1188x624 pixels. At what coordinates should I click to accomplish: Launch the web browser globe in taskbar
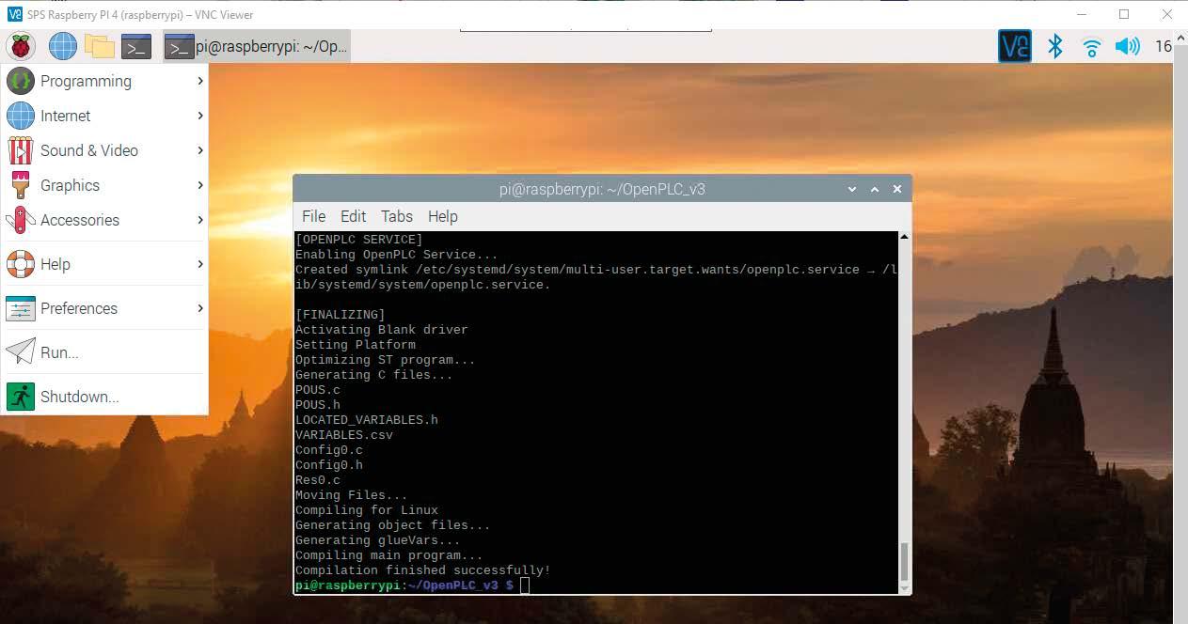(62, 46)
